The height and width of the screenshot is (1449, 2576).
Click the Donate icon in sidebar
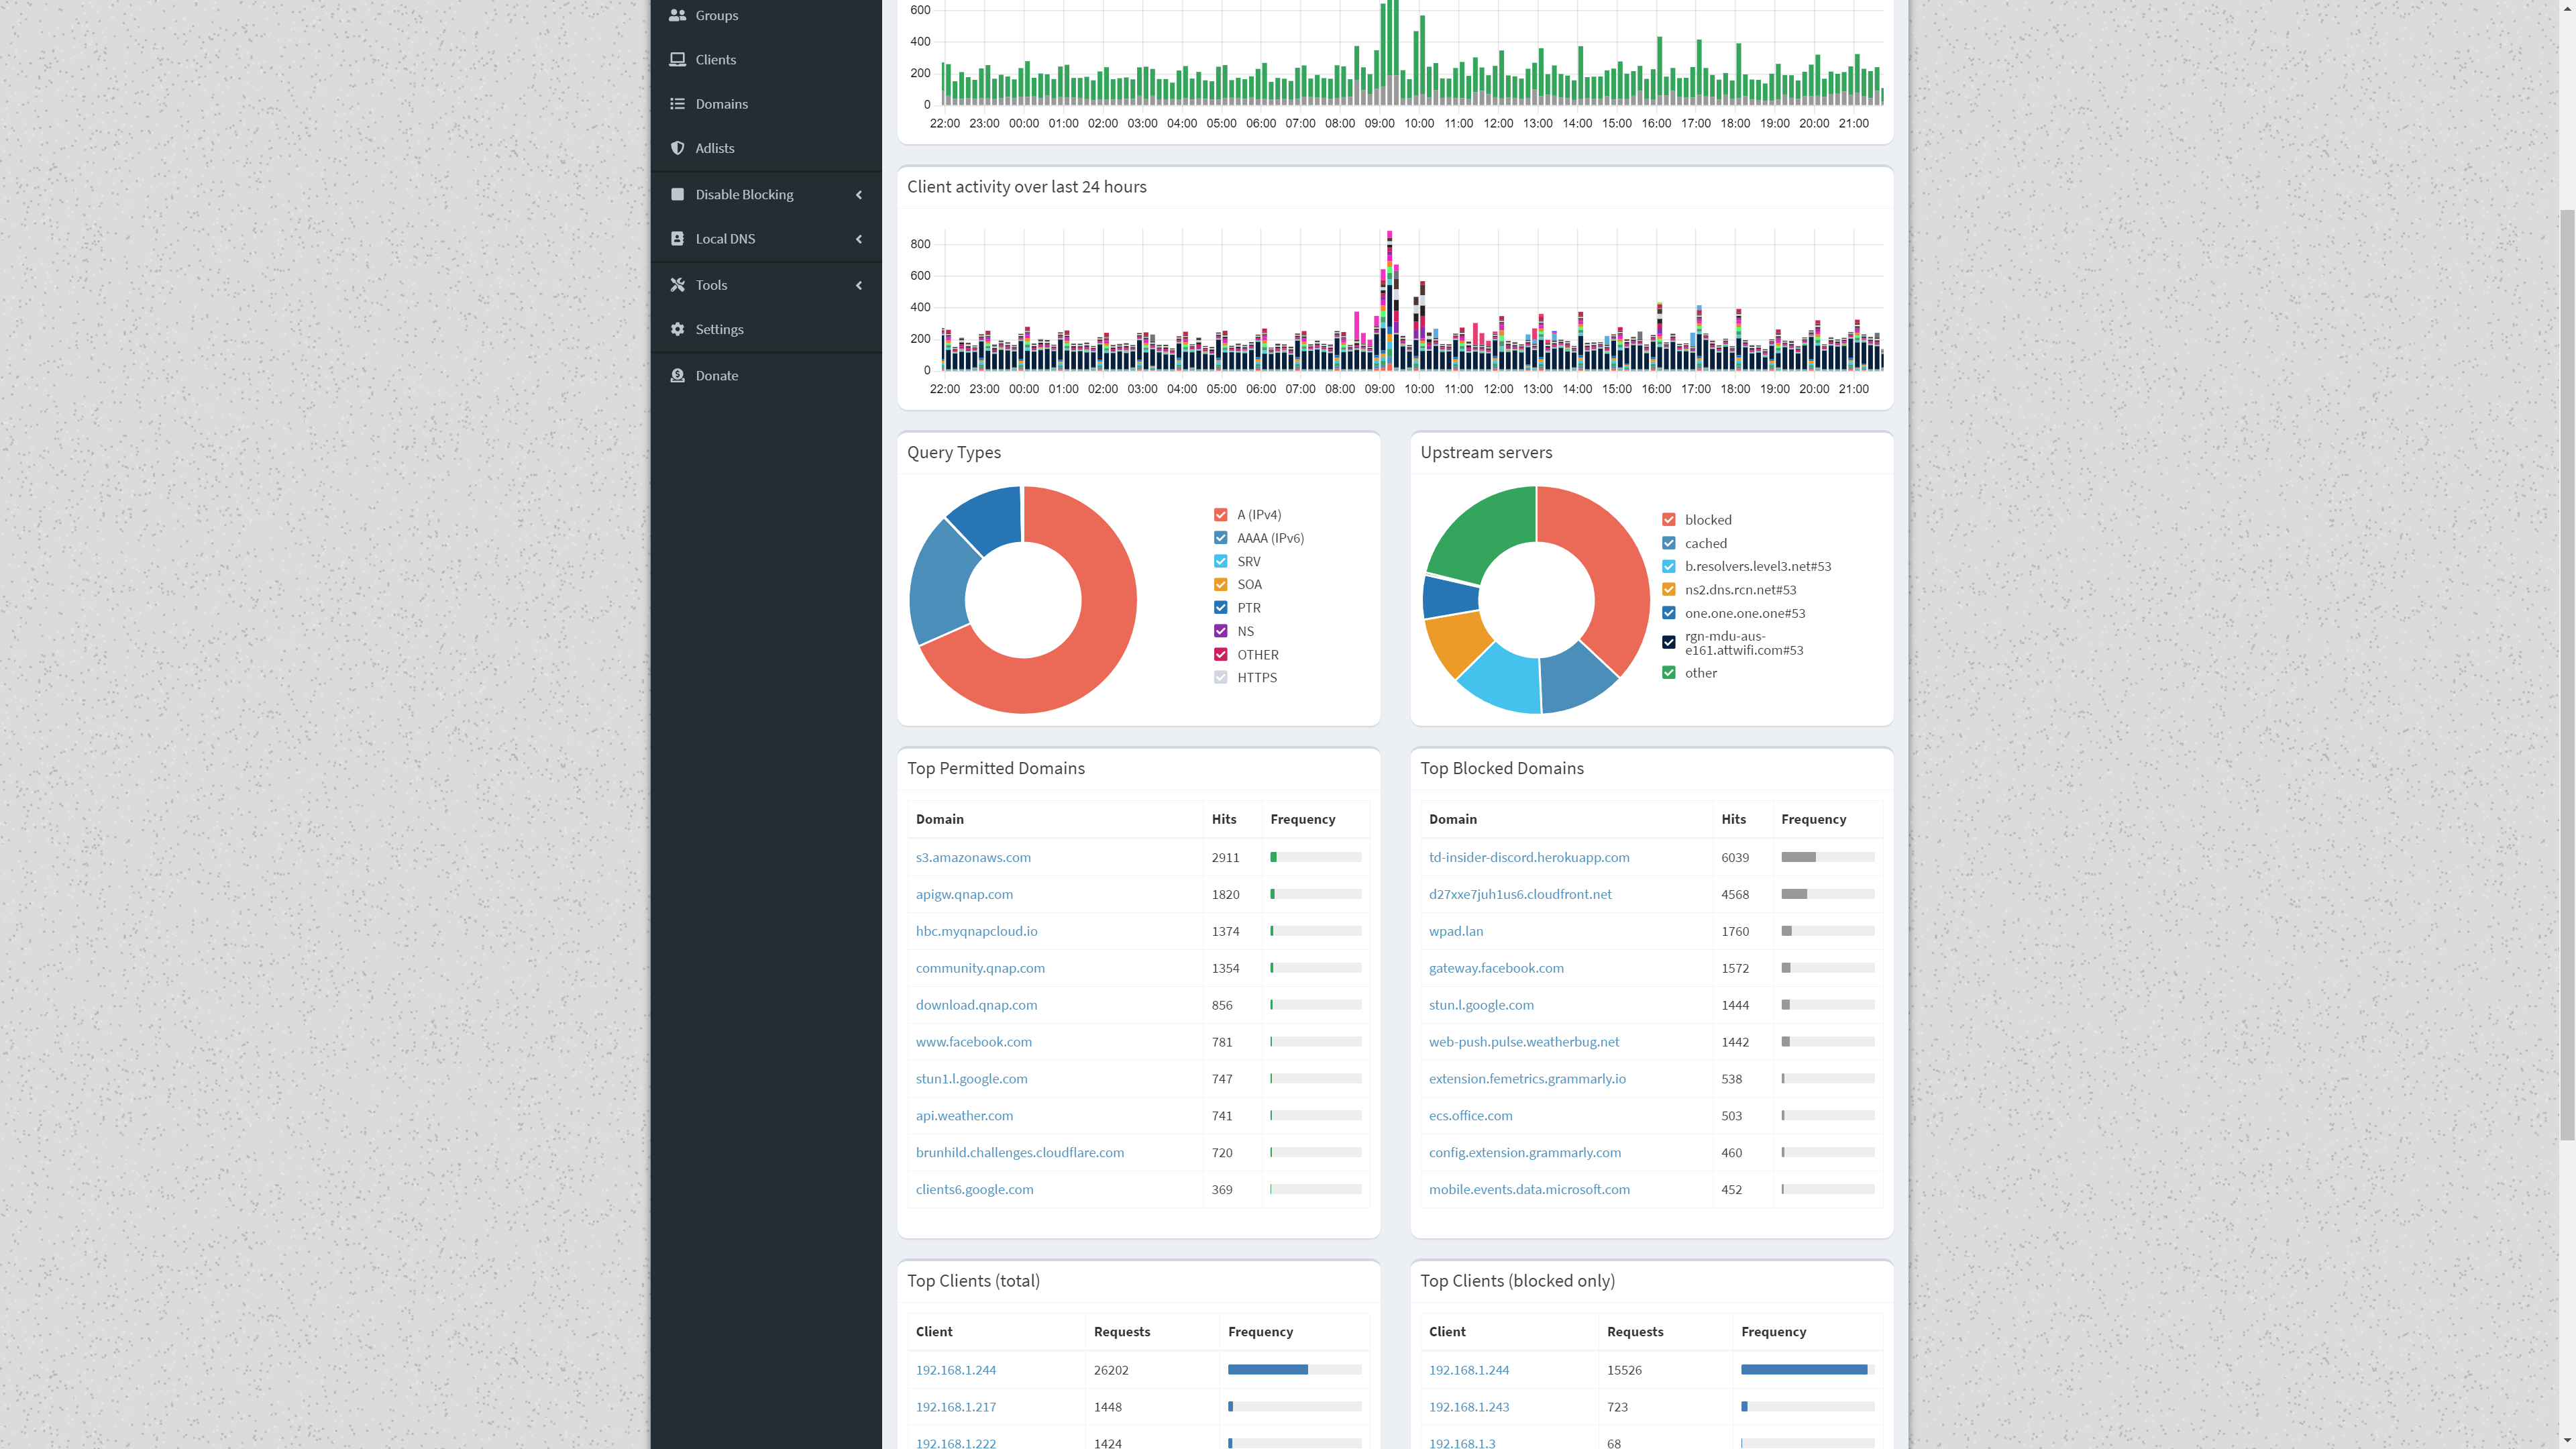click(677, 375)
